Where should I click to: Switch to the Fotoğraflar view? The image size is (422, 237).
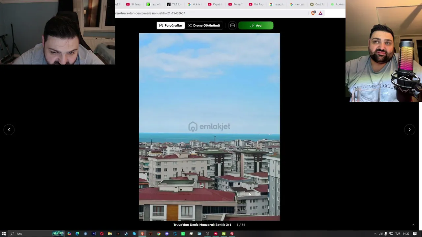(x=170, y=25)
